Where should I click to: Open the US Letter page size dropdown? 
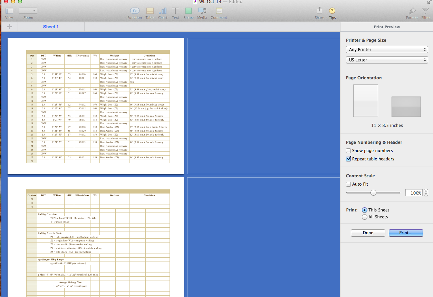387,60
